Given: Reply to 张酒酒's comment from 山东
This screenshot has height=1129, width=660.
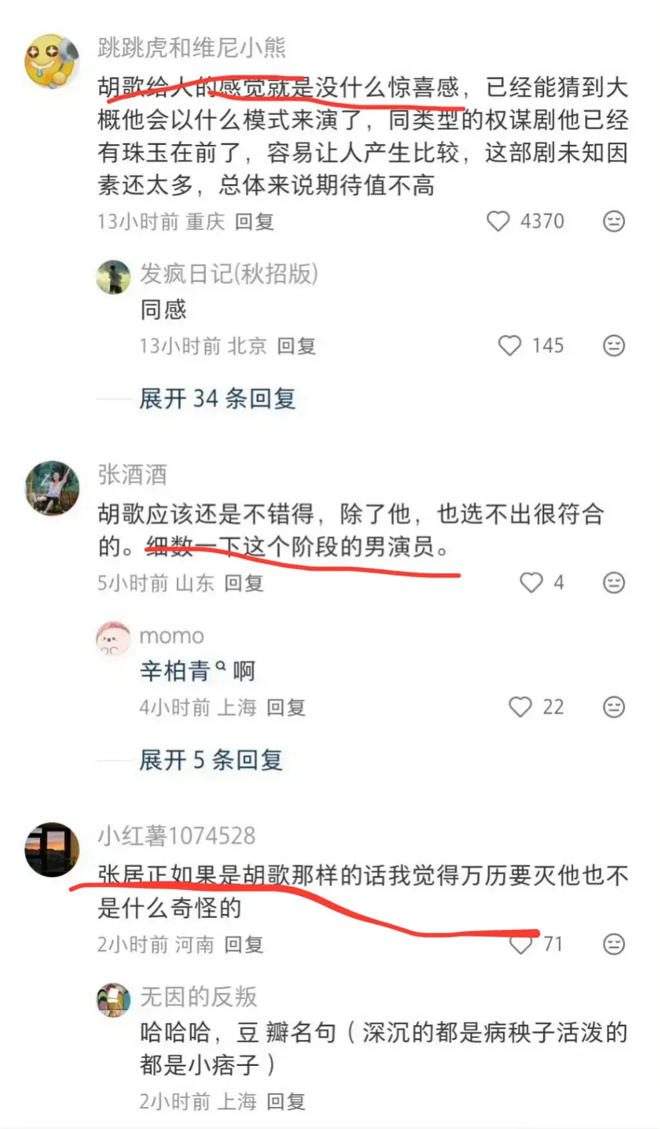Looking at the screenshot, I should click(x=244, y=583).
